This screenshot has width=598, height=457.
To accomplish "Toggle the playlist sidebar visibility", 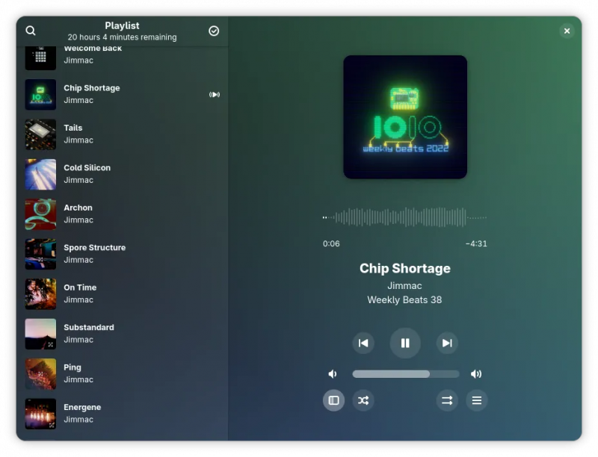I will [333, 400].
